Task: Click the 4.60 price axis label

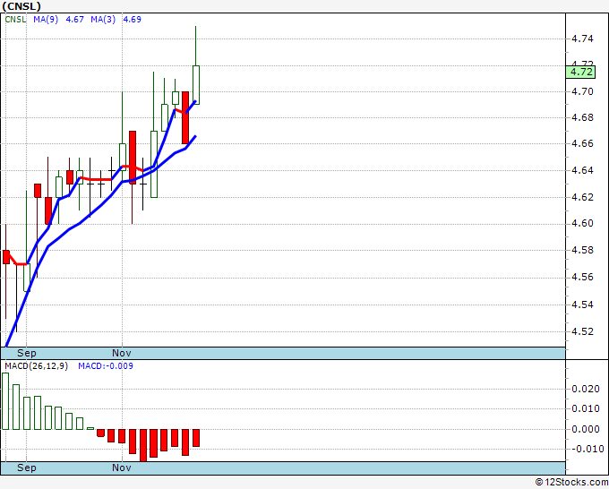Action: [583, 224]
